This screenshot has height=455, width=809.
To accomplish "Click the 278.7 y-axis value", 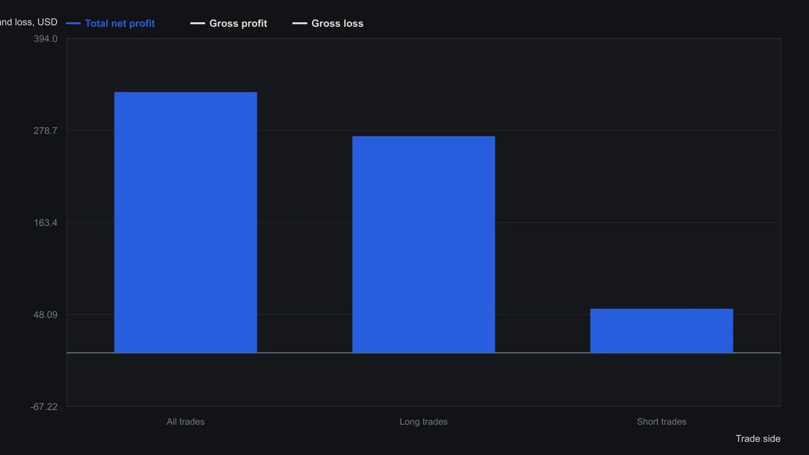I will [x=46, y=131].
